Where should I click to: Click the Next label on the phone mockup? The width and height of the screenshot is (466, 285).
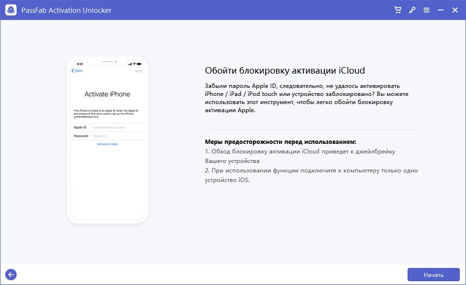(x=138, y=71)
